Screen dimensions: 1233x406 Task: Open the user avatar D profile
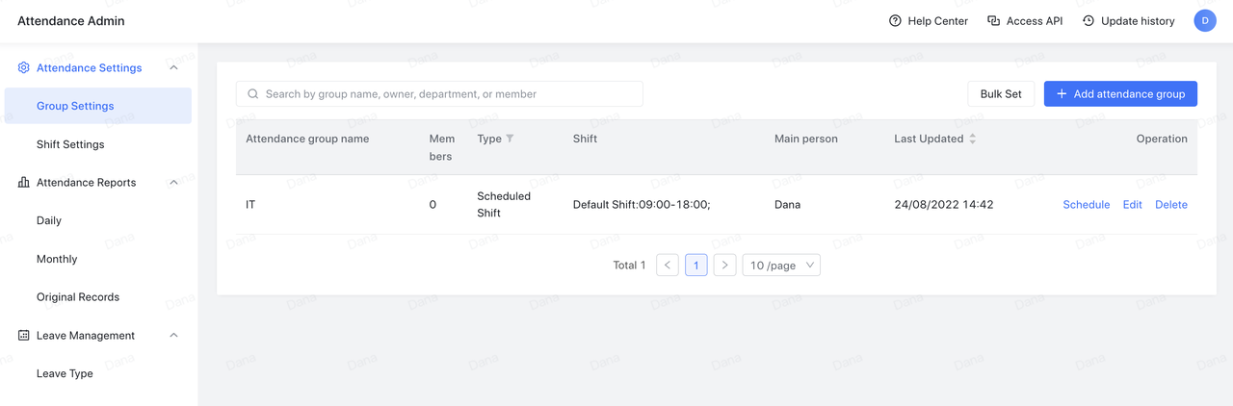pyautogui.click(x=1205, y=20)
